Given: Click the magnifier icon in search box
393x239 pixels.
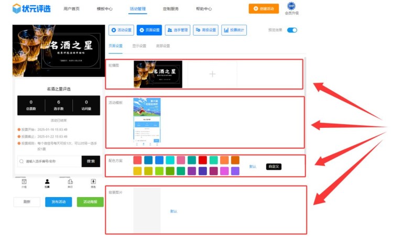Looking at the screenshot, I should point(21,161).
